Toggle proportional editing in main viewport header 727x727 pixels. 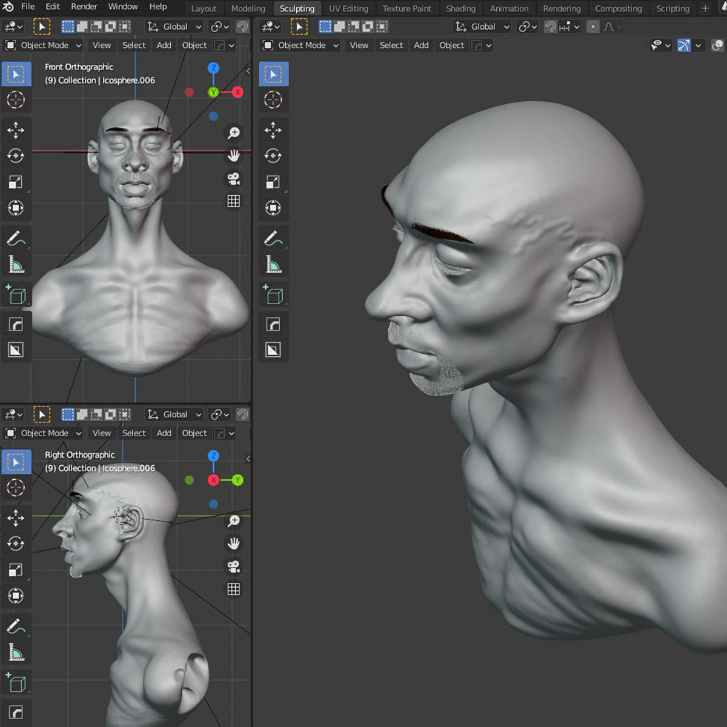click(x=594, y=27)
